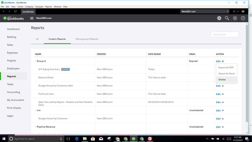This screenshot has width=252, height=142.
Task: Go to Banking in the sidebar
Action: [x=12, y=37]
